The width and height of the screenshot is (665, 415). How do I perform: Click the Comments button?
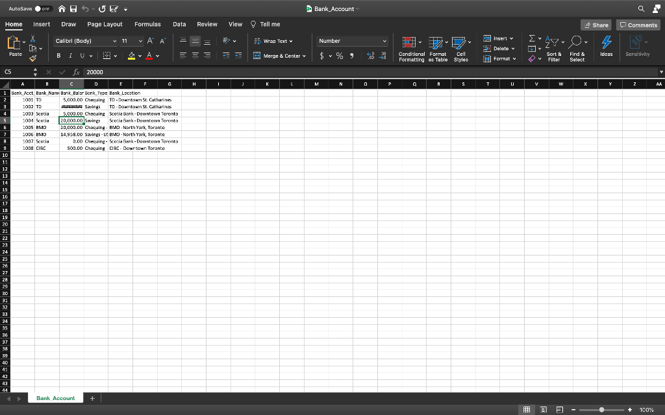(x=638, y=25)
